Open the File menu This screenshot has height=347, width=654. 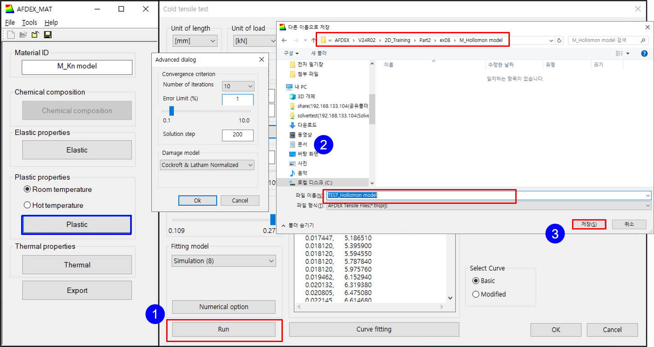coord(10,23)
